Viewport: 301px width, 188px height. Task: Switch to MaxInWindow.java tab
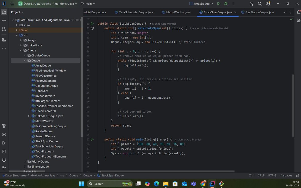pyautogui.click(x=176, y=12)
